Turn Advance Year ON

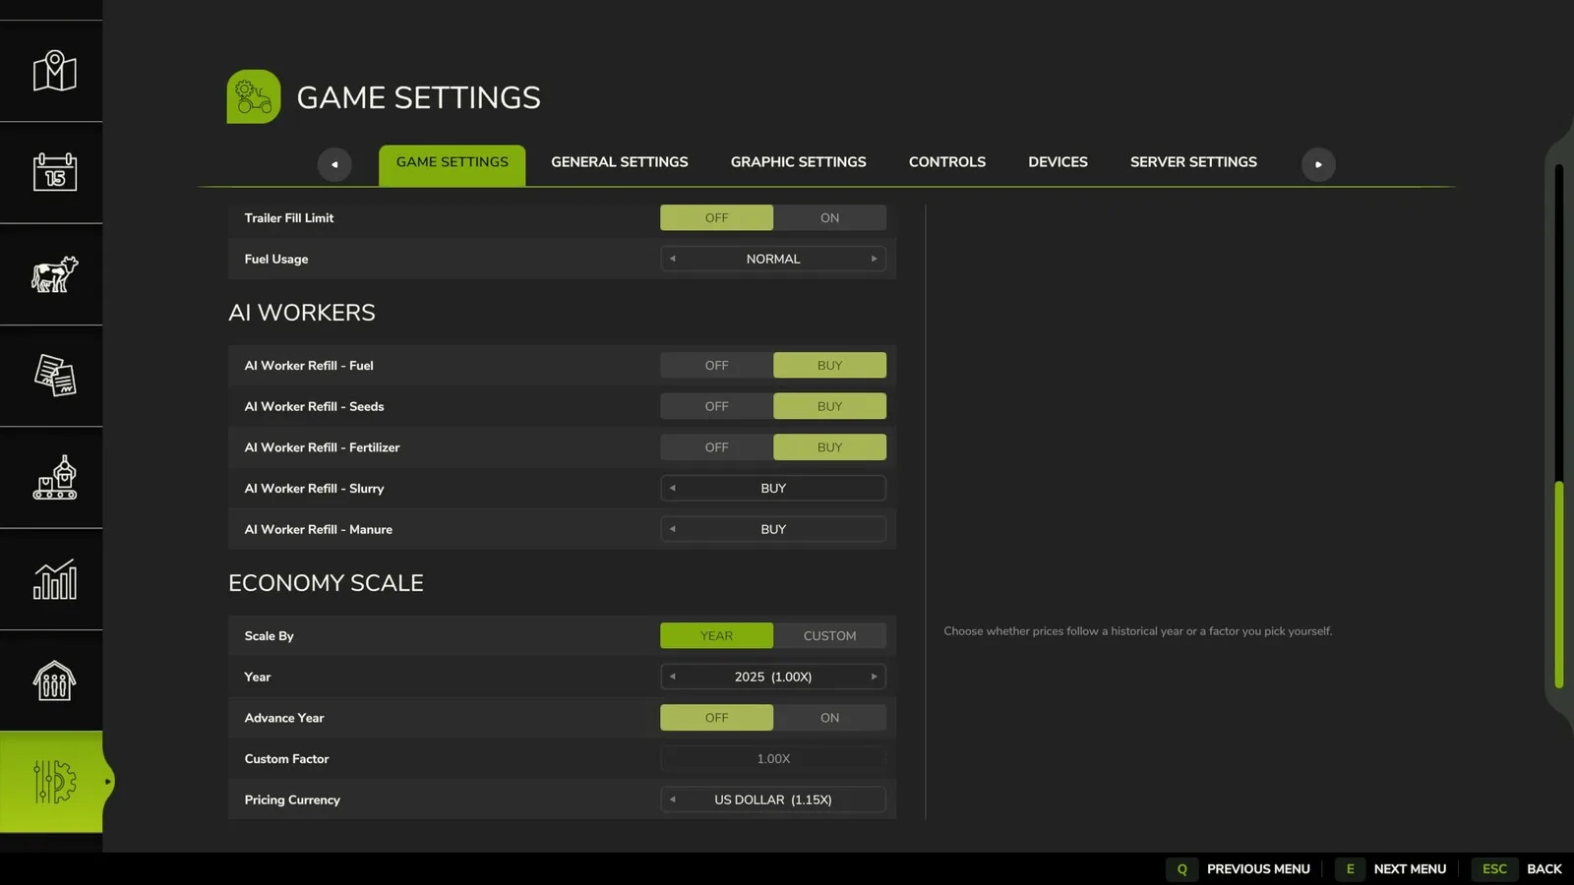pyautogui.click(x=829, y=718)
